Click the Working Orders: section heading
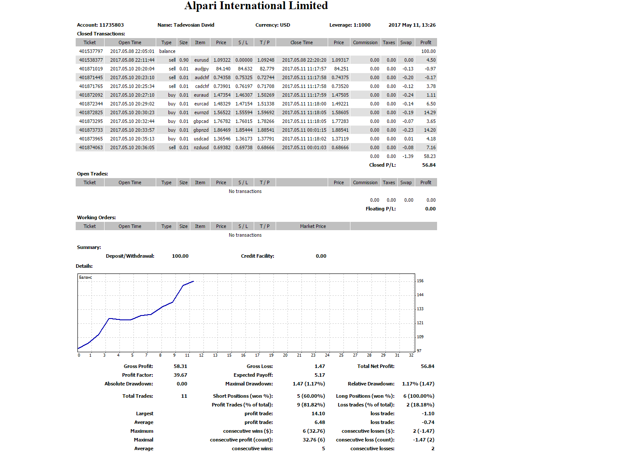This screenshot has height=452, width=630. coord(96,217)
